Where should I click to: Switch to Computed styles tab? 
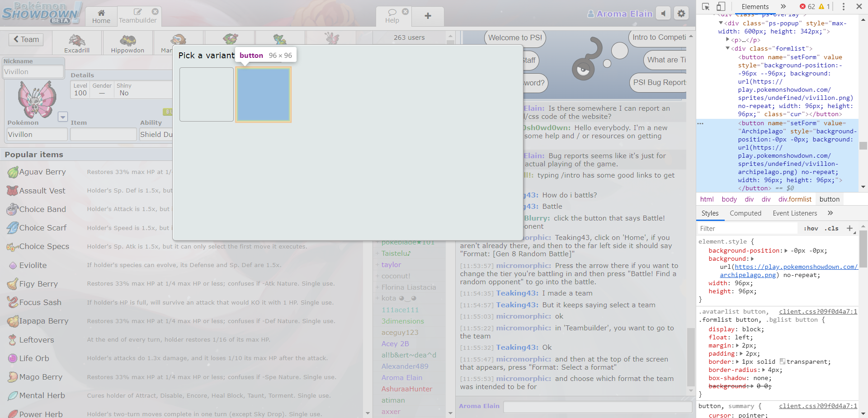pos(745,213)
